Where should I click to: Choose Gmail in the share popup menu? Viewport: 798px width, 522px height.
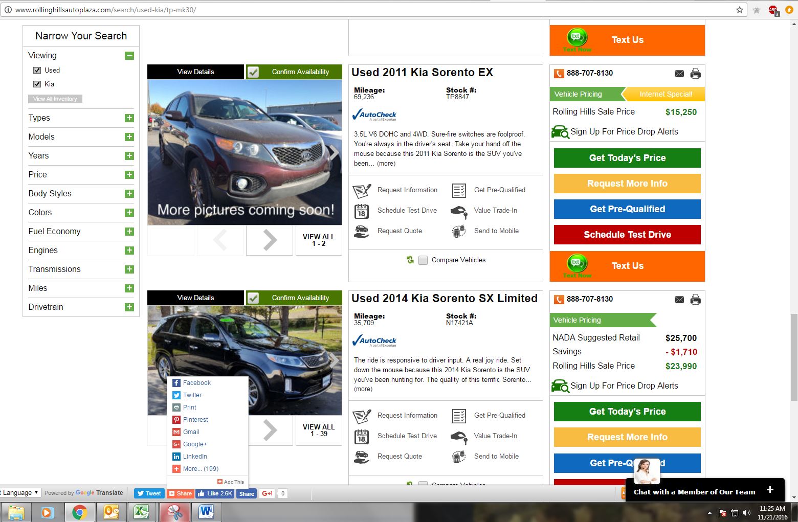[x=191, y=432]
